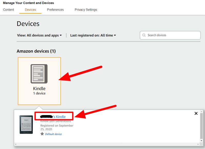Click the Kindle device thumbnail image
This screenshot has height=149, width=205.
(26, 125)
